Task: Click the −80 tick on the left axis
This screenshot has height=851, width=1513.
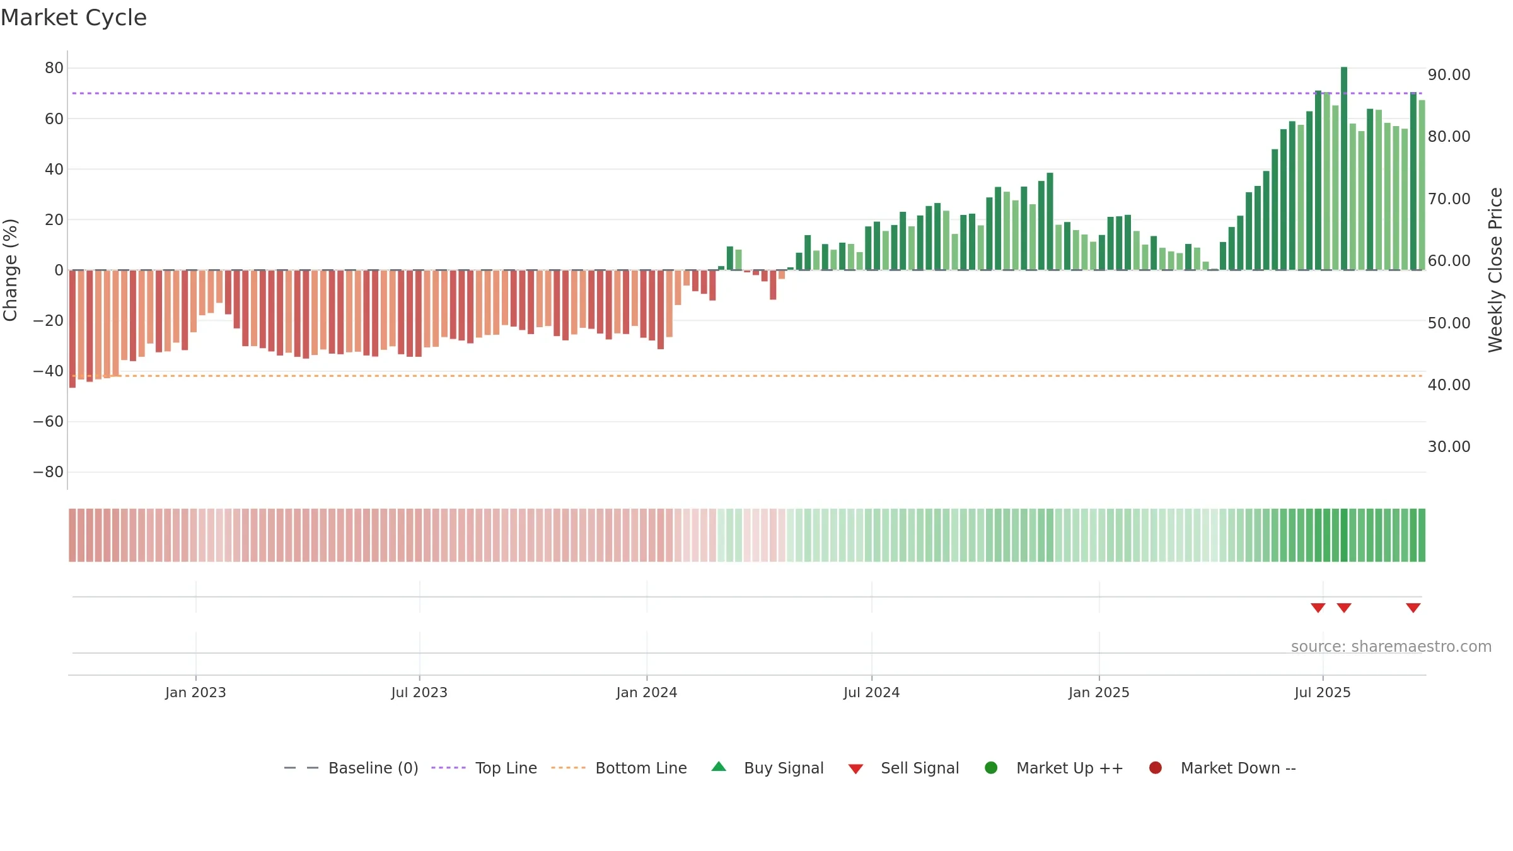Action: tap(49, 472)
